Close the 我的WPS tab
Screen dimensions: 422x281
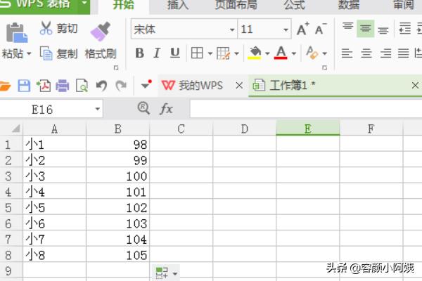click(x=239, y=86)
